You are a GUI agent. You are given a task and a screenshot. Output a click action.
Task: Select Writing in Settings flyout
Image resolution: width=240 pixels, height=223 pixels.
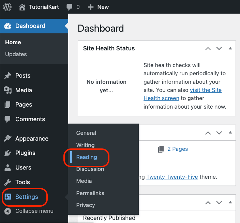tap(86, 145)
